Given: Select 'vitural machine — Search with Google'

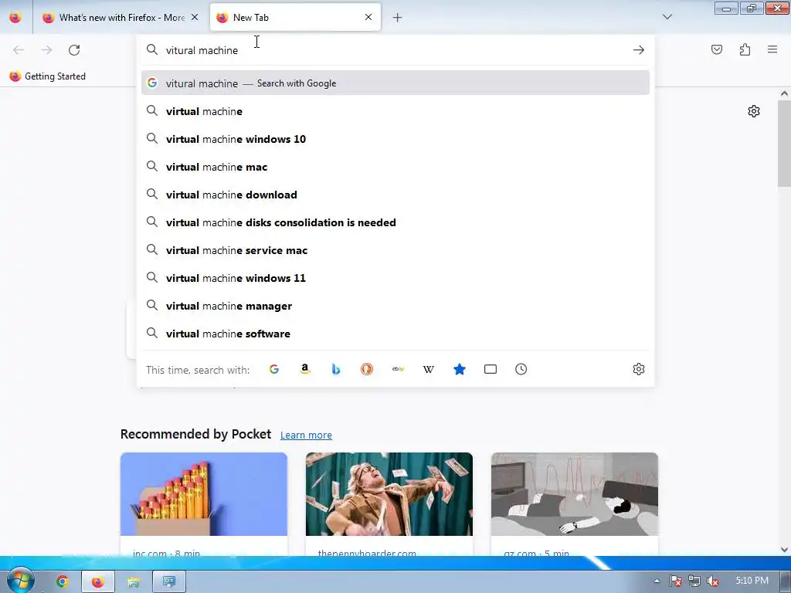Looking at the screenshot, I should tap(395, 83).
